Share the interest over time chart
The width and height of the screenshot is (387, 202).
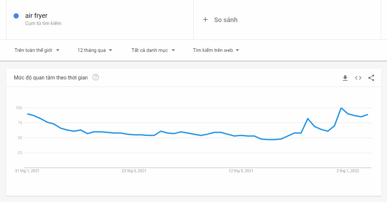371,78
